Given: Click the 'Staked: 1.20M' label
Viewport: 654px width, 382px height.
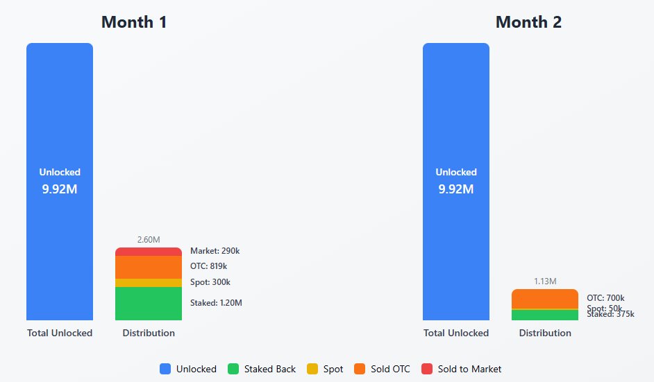Looking at the screenshot, I should tap(216, 303).
